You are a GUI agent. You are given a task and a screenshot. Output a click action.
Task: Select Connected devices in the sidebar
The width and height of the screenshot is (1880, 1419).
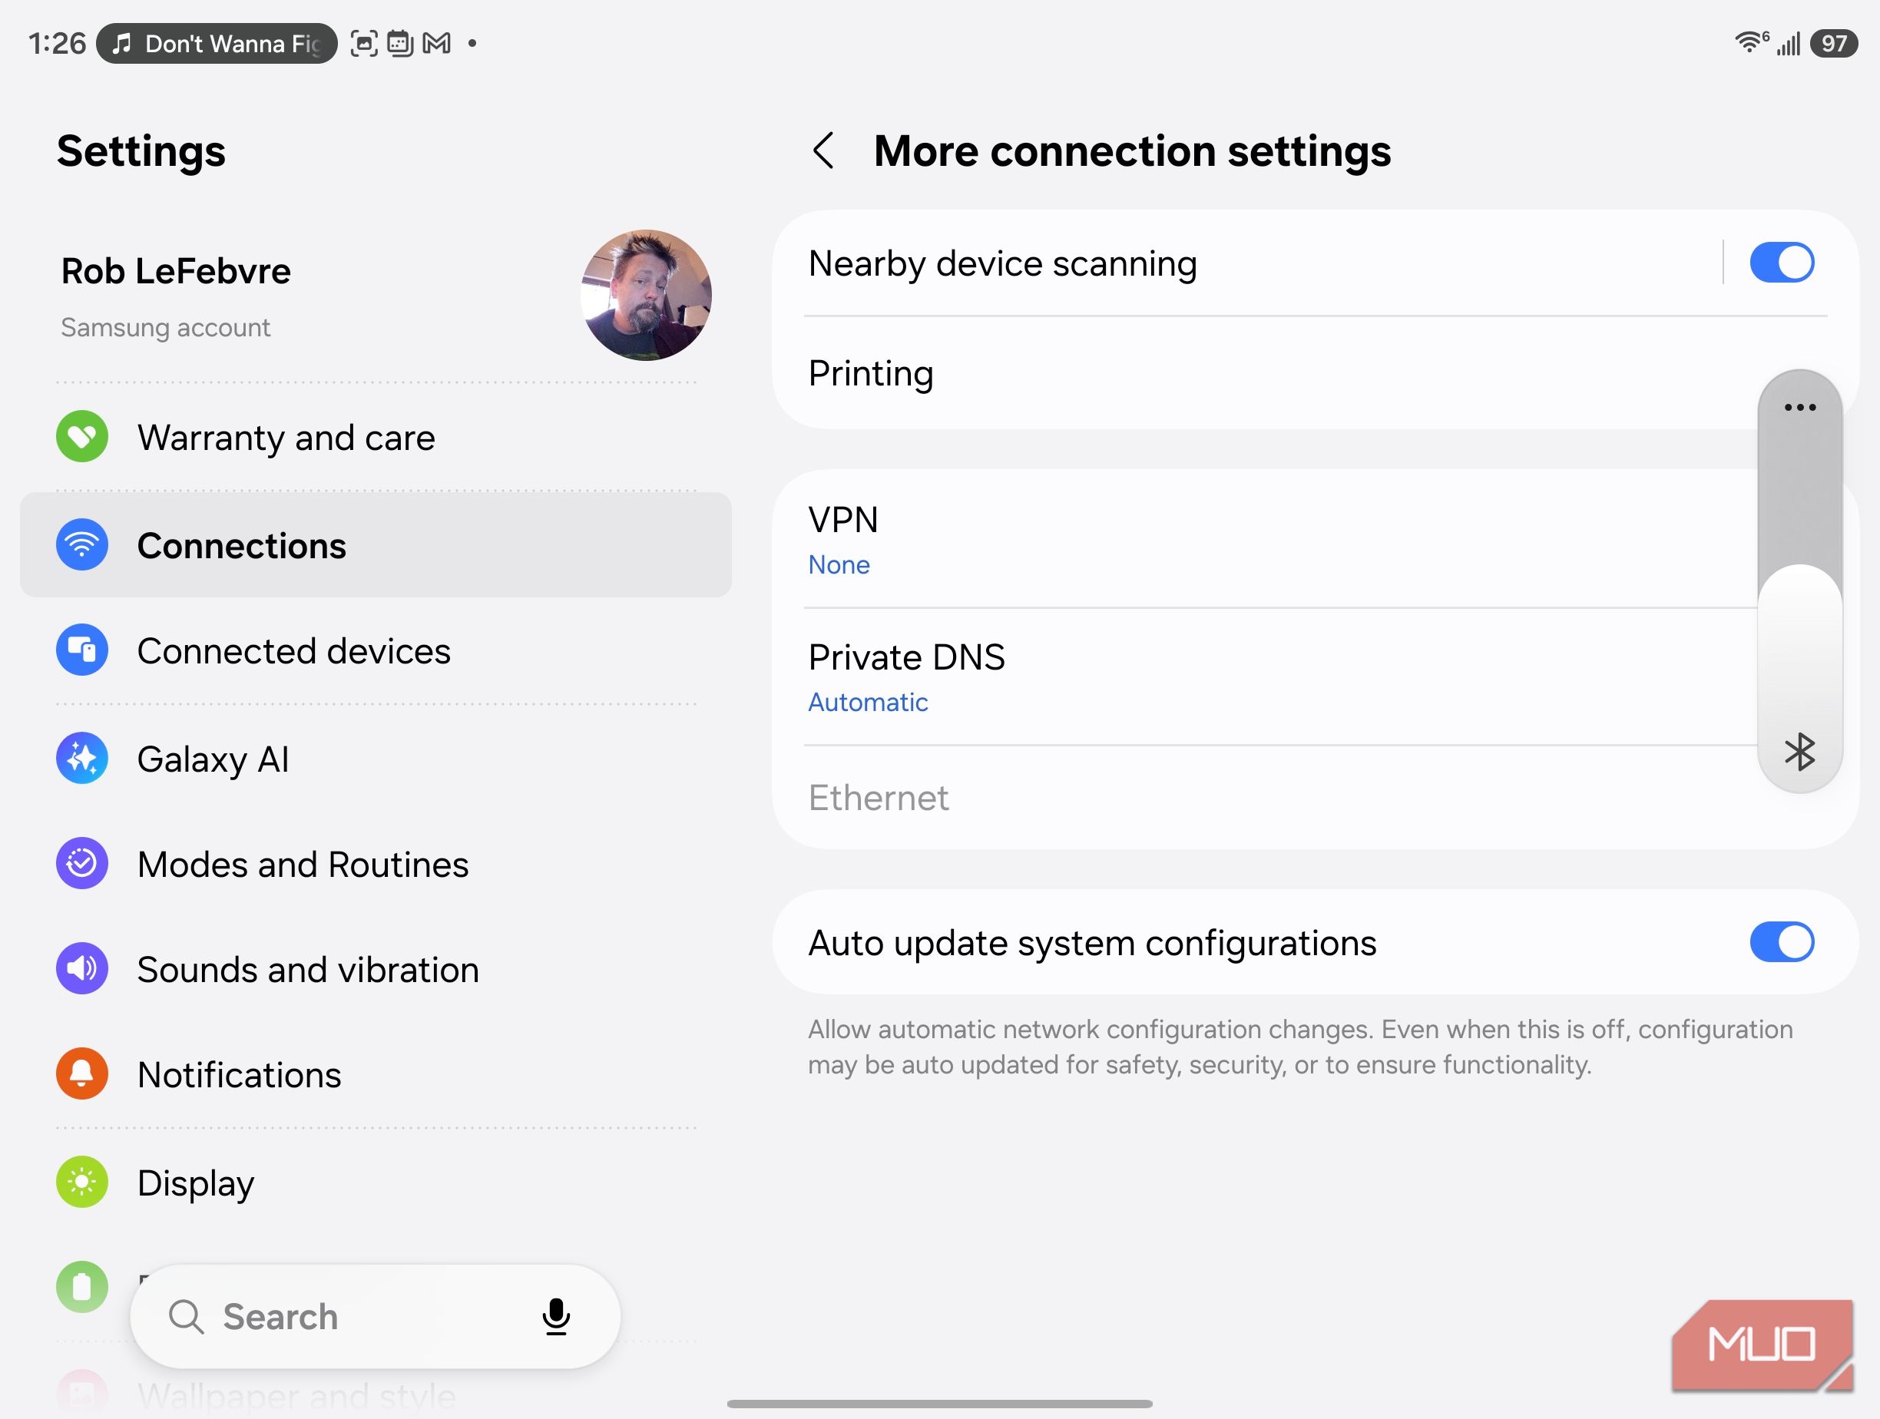point(376,651)
